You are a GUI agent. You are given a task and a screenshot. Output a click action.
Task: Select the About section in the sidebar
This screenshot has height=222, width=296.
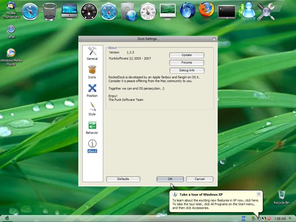(92, 146)
